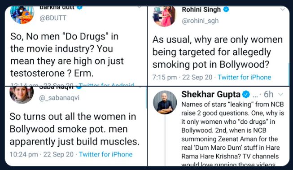Open Rohini Singh's profile picture
This screenshot has height=170, width=293.
[165, 16]
